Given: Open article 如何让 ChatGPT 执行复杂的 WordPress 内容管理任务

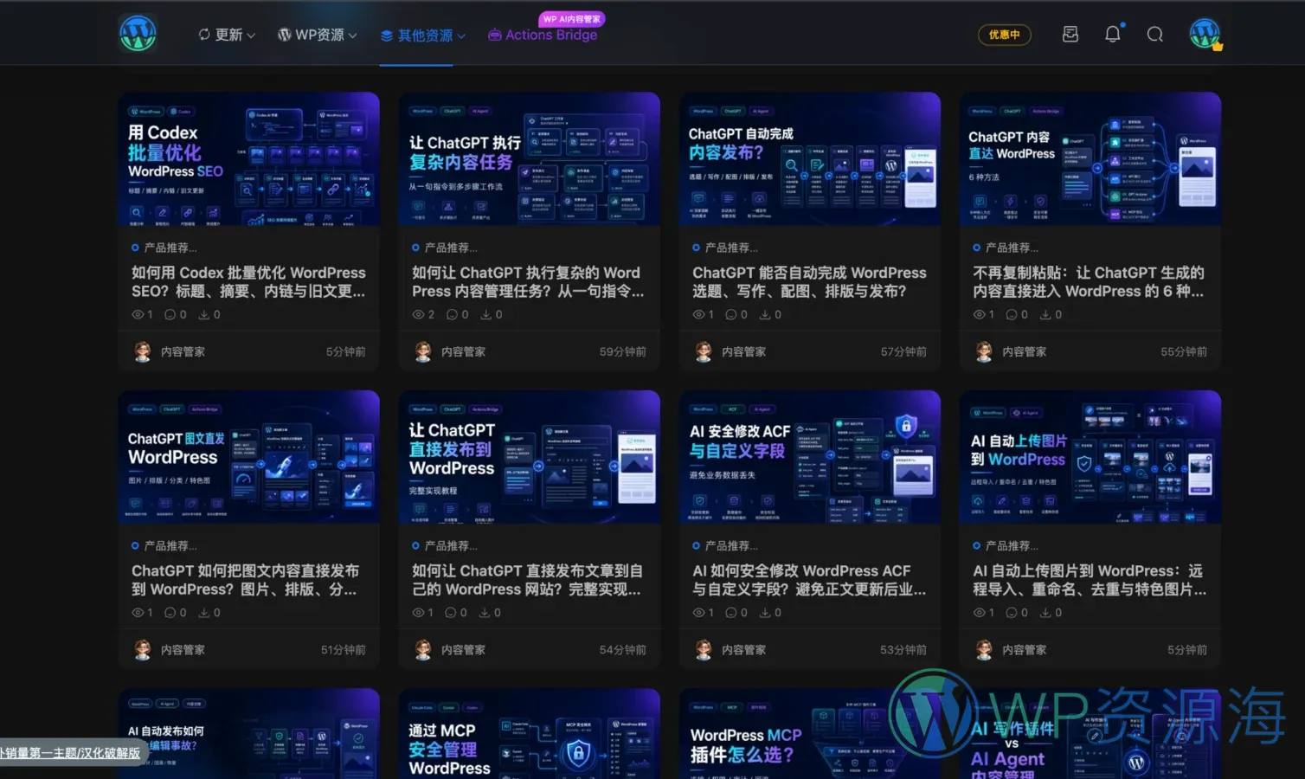Looking at the screenshot, I should click(528, 282).
